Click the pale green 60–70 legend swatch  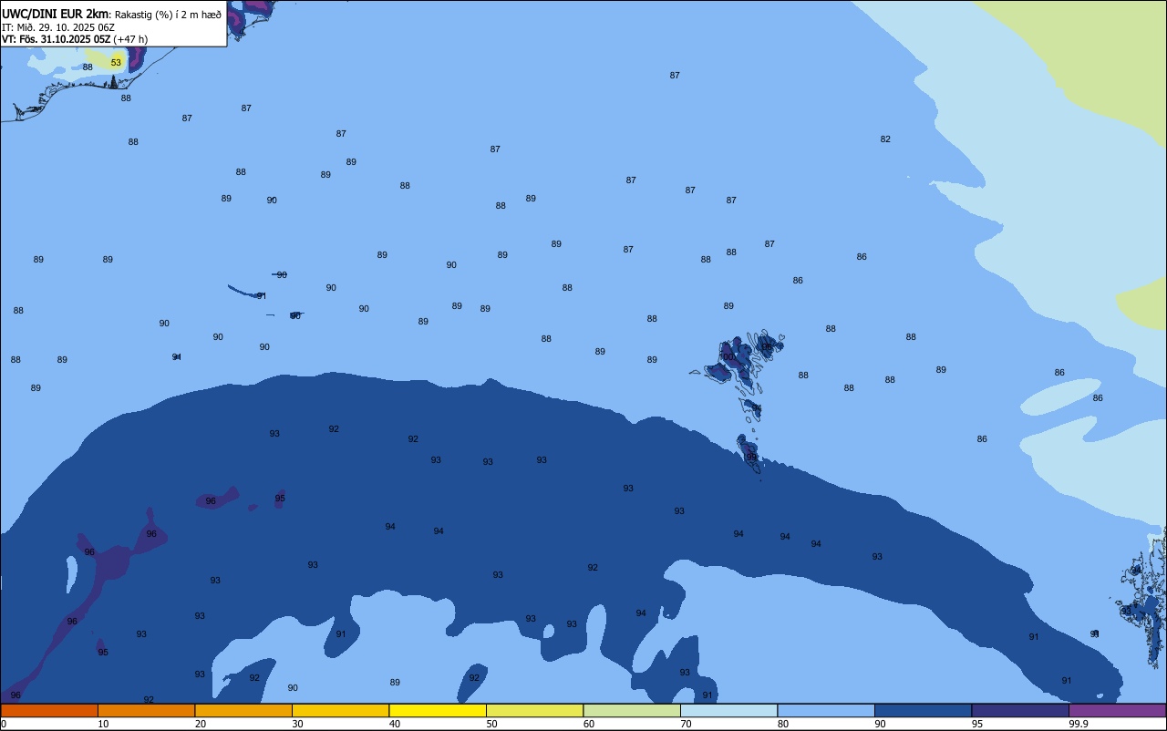click(x=632, y=710)
